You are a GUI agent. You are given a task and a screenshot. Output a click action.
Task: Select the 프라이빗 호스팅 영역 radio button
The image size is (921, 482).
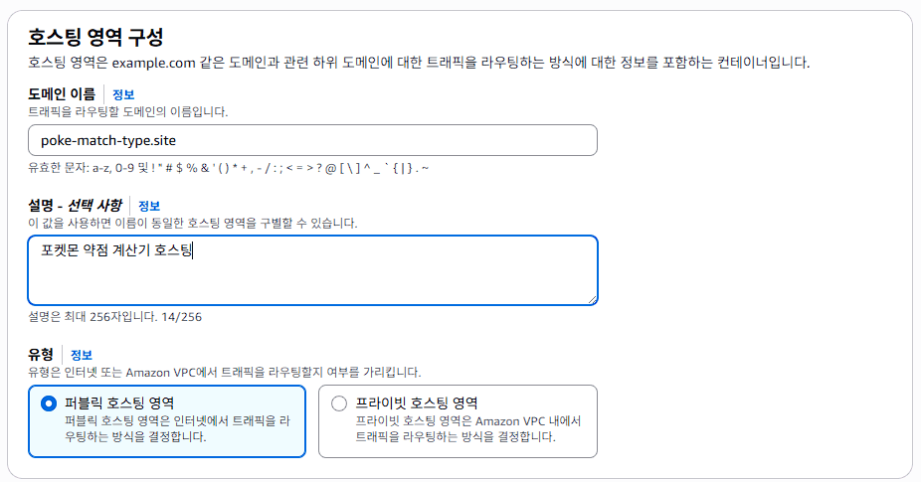[339, 403]
